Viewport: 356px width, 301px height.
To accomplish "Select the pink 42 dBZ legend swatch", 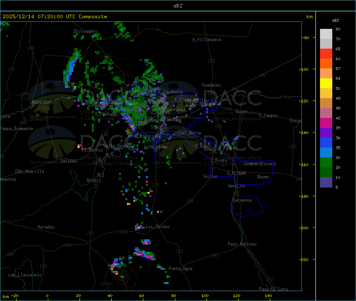I will (326, 113).
